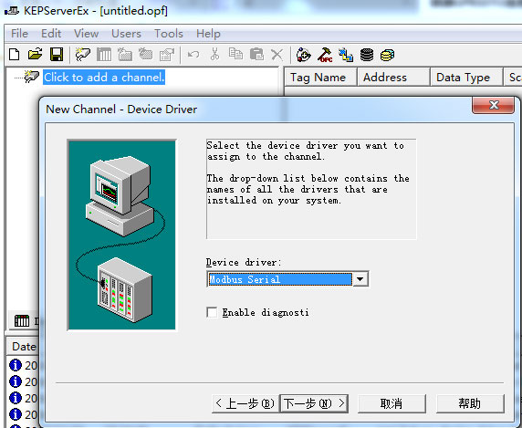Expand the Device driver dropdown arrow
The image size is (522, 428).
tap(360, 279)
